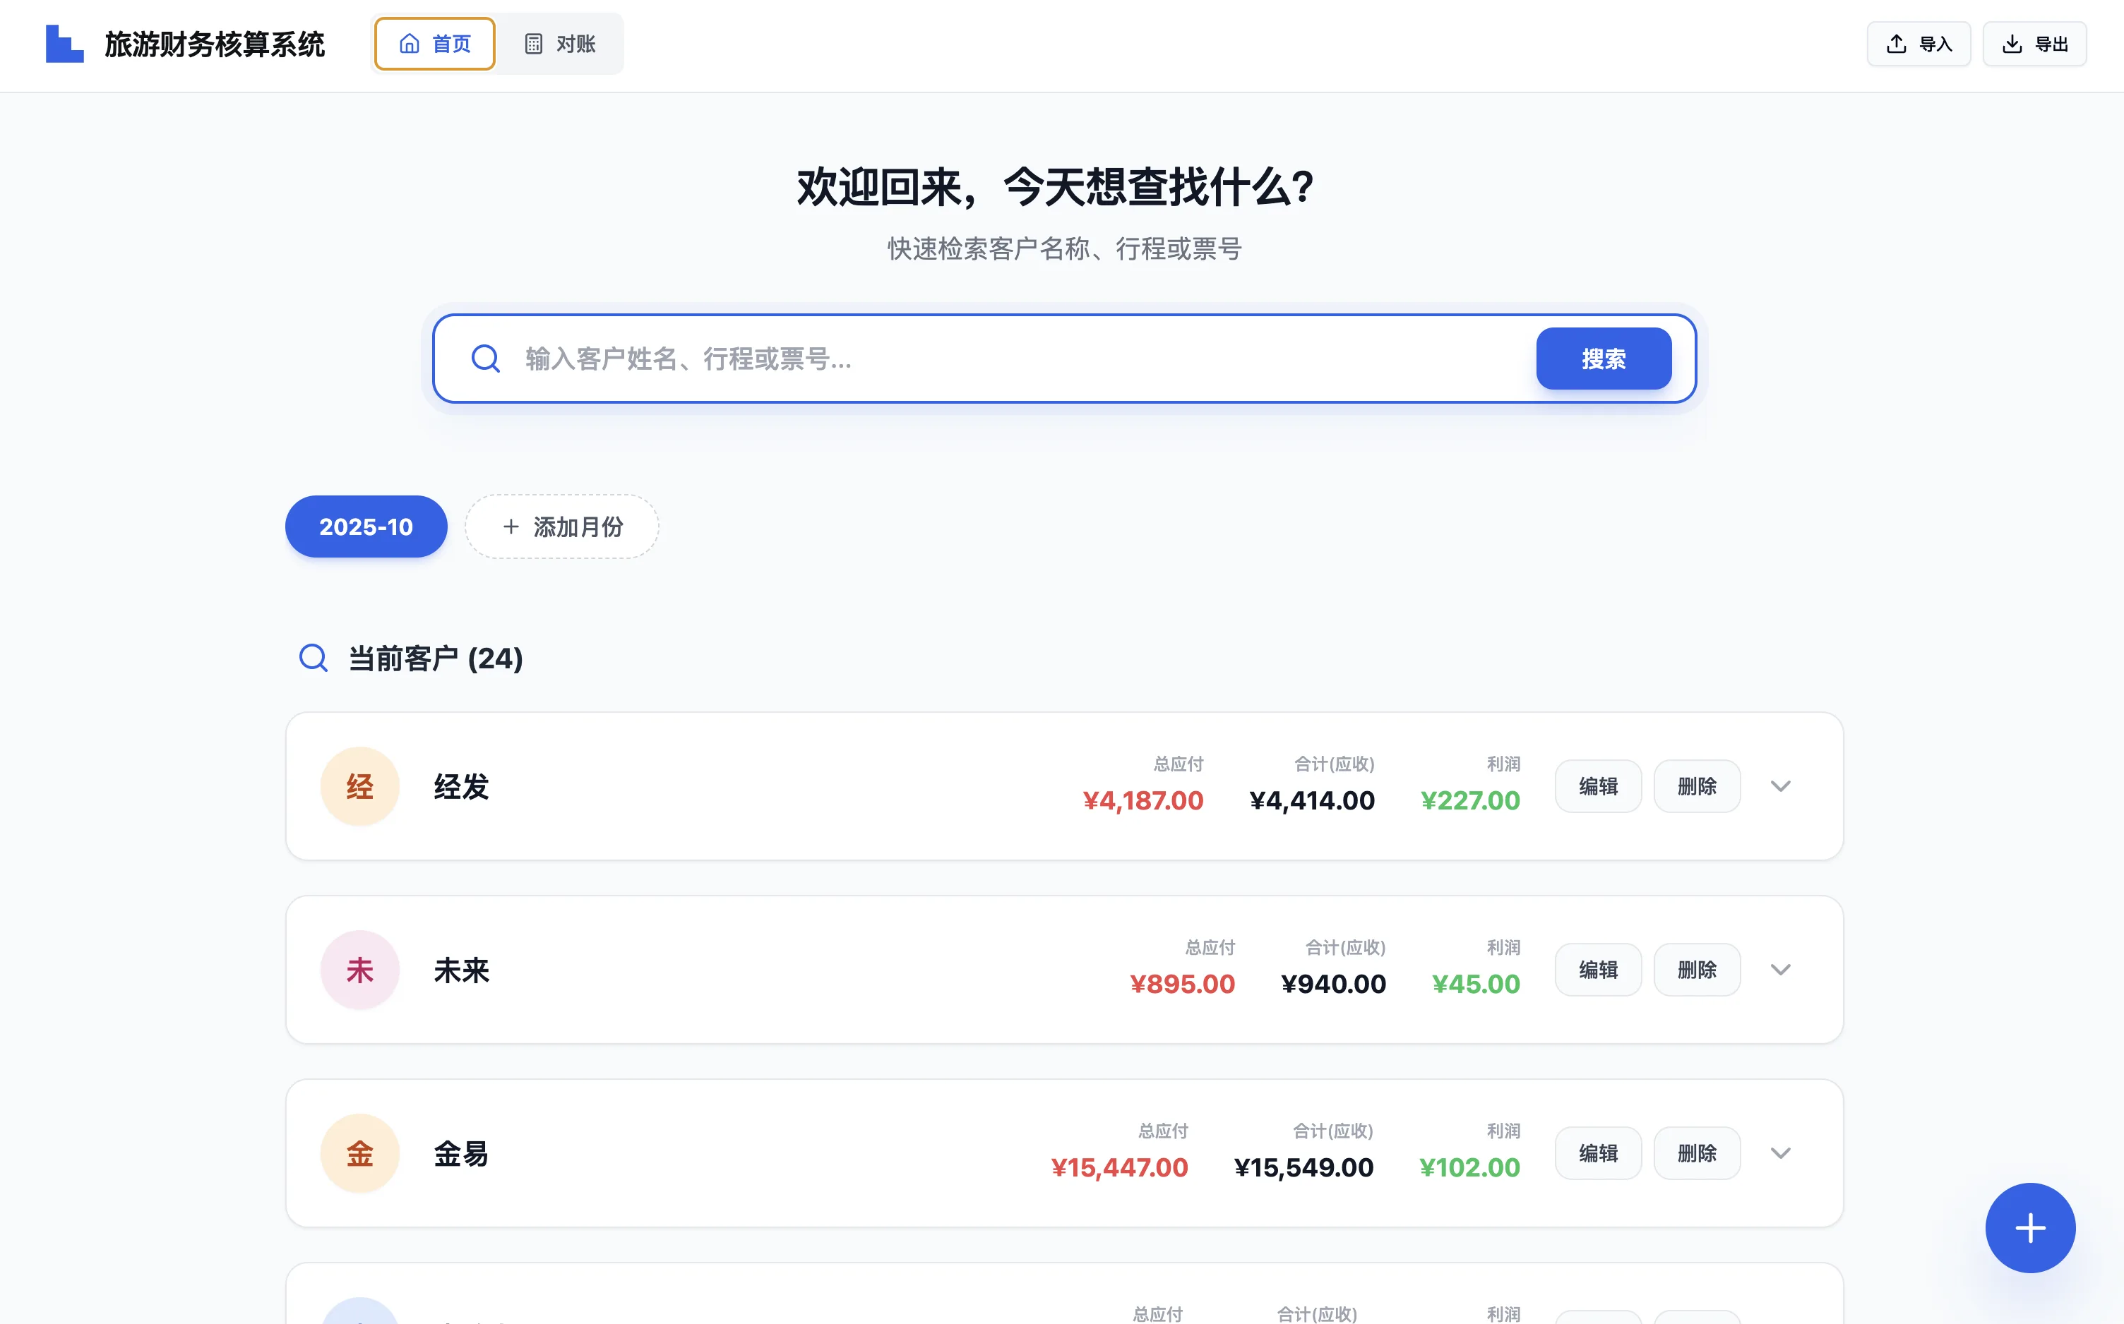The width and height of the screenshot is (2124, 1324).
Task: Click the 当前客户 (24) heading
Action: (x=436, y=658)
